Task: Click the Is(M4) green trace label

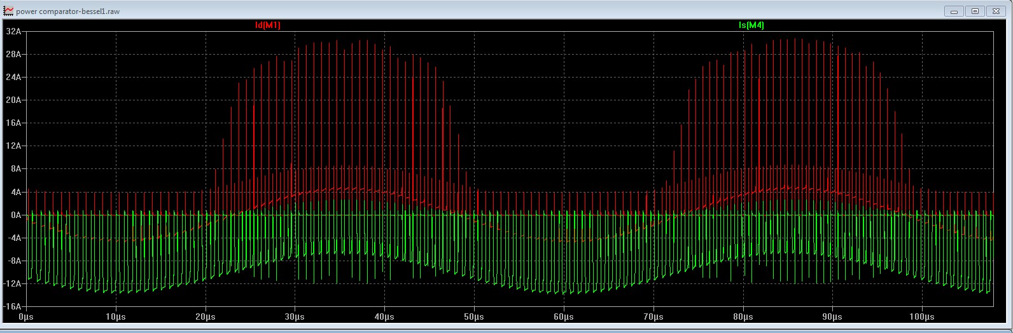Action: coord(751,25)
